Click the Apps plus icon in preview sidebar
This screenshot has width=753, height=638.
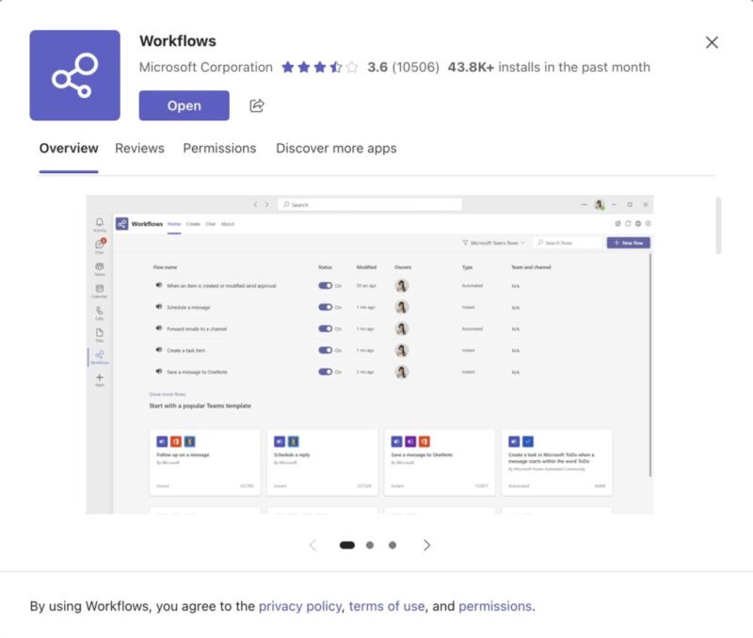[100, 379]
